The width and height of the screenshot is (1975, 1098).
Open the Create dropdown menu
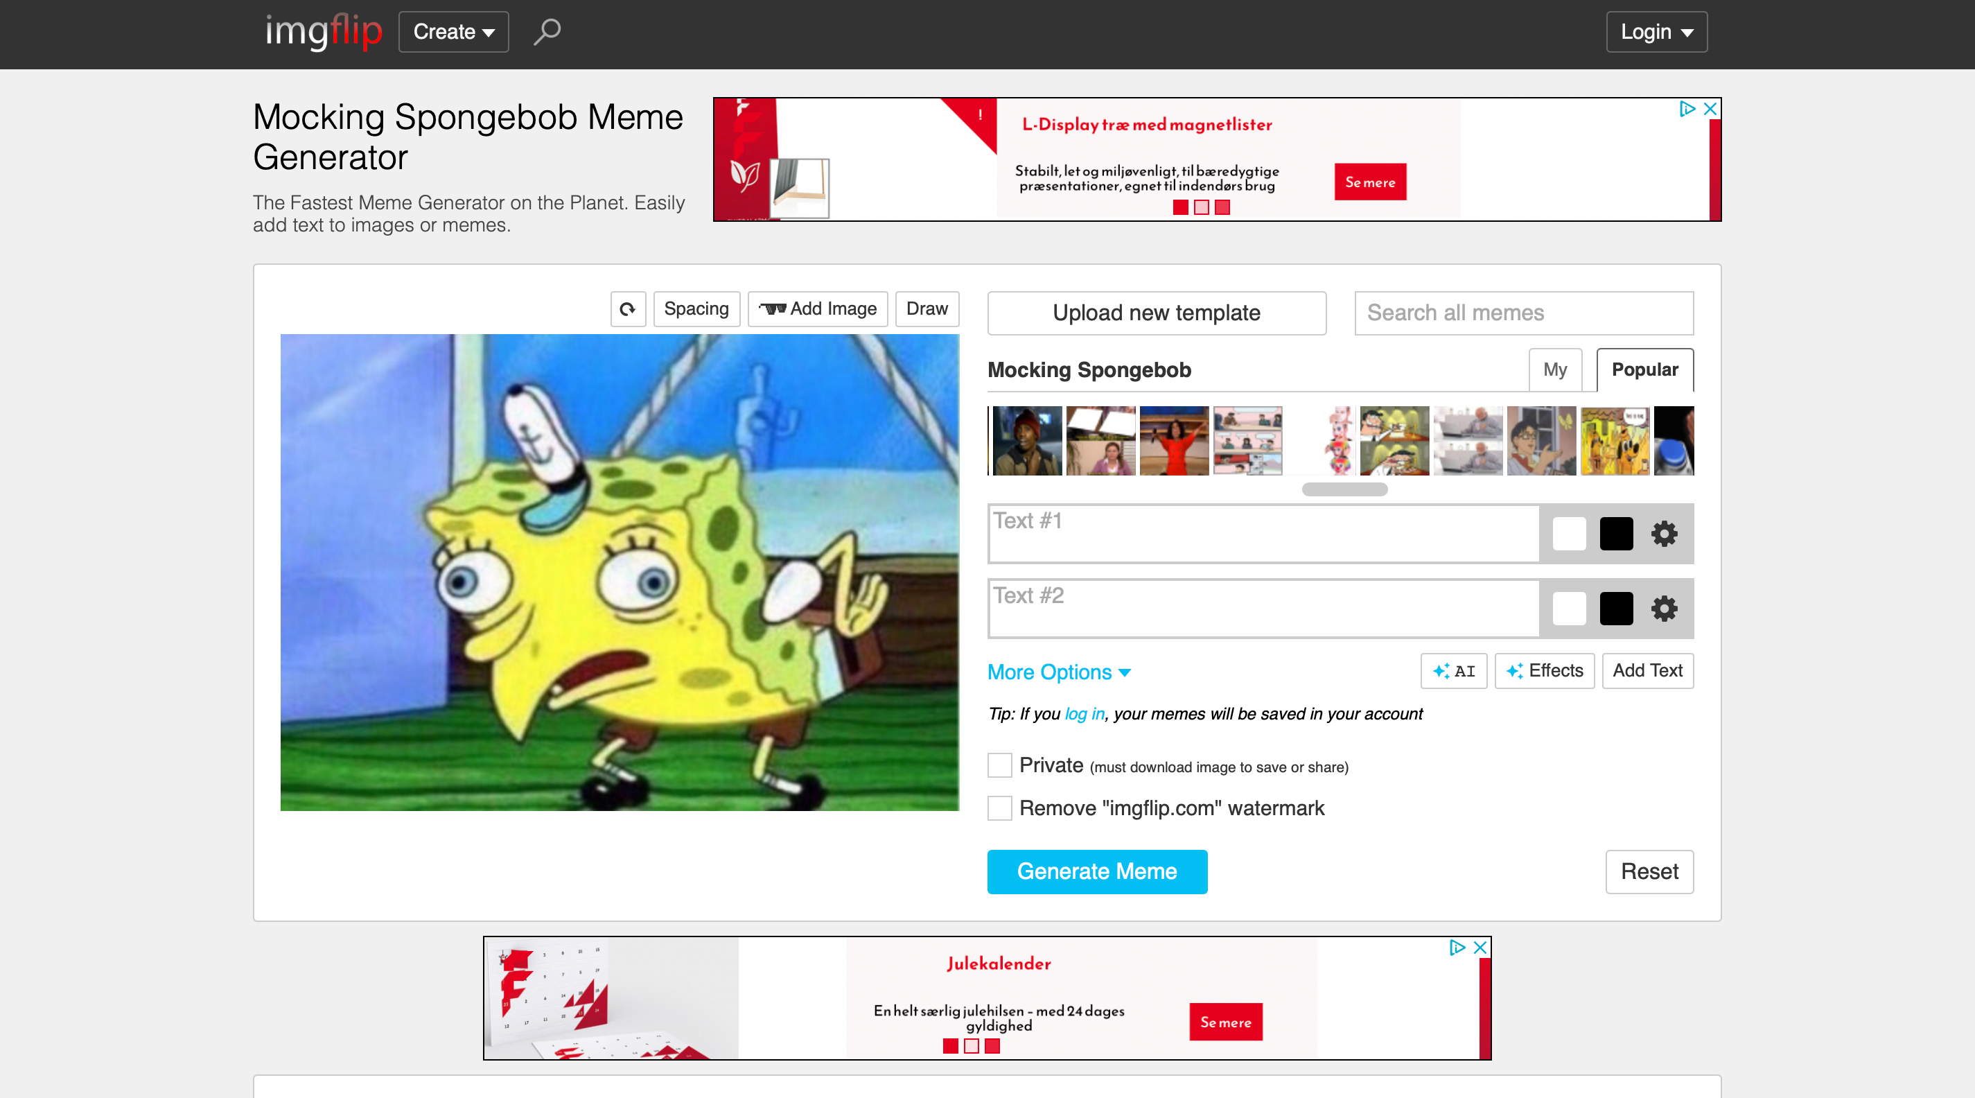(x=454, y=32)
